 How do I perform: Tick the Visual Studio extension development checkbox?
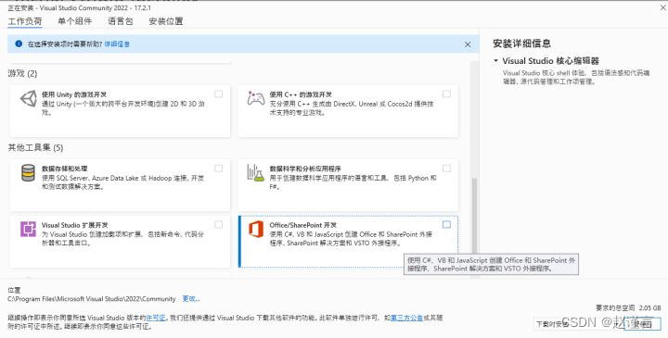click(x=219, y=224)
